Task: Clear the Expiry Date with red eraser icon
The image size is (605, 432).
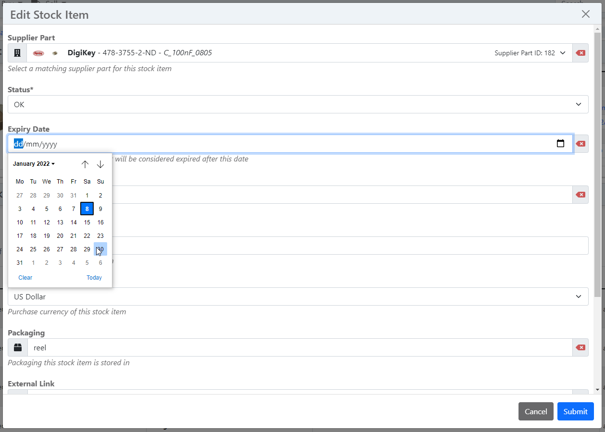Action: coord(580,144)
